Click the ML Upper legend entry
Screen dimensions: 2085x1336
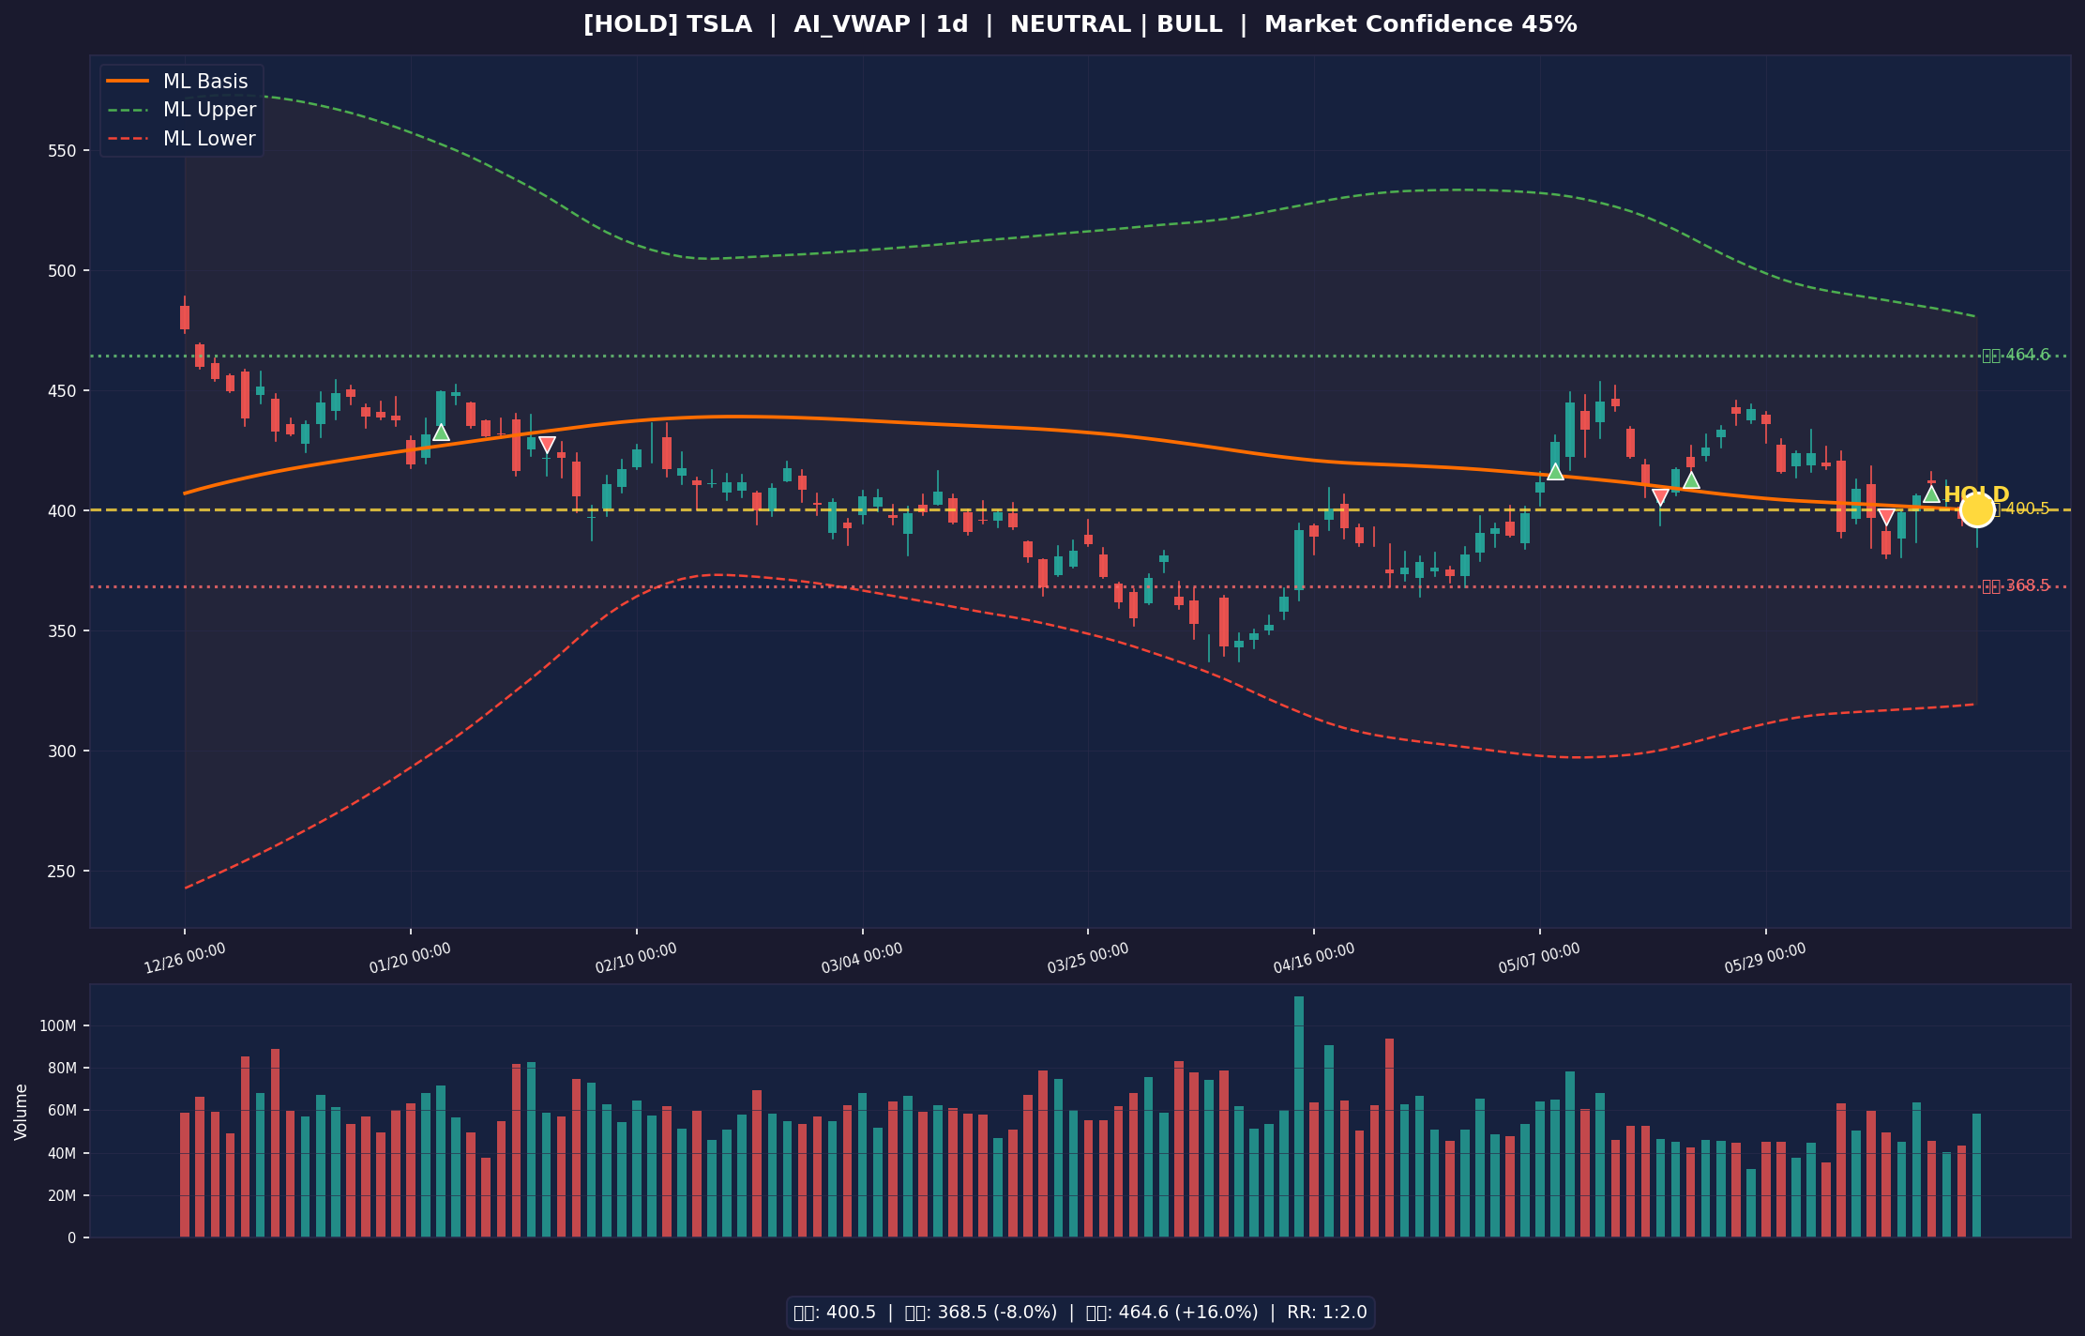click(182, 110)
